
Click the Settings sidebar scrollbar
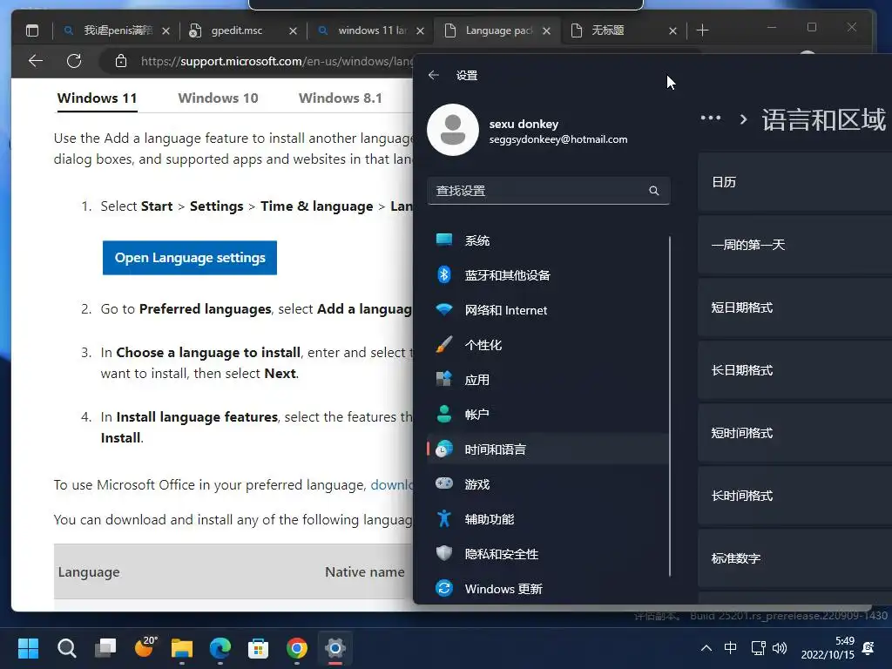click(x=670, y=406)
